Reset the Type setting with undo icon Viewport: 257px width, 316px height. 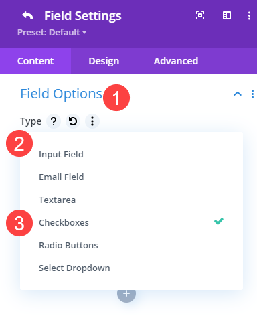point(73,121)
